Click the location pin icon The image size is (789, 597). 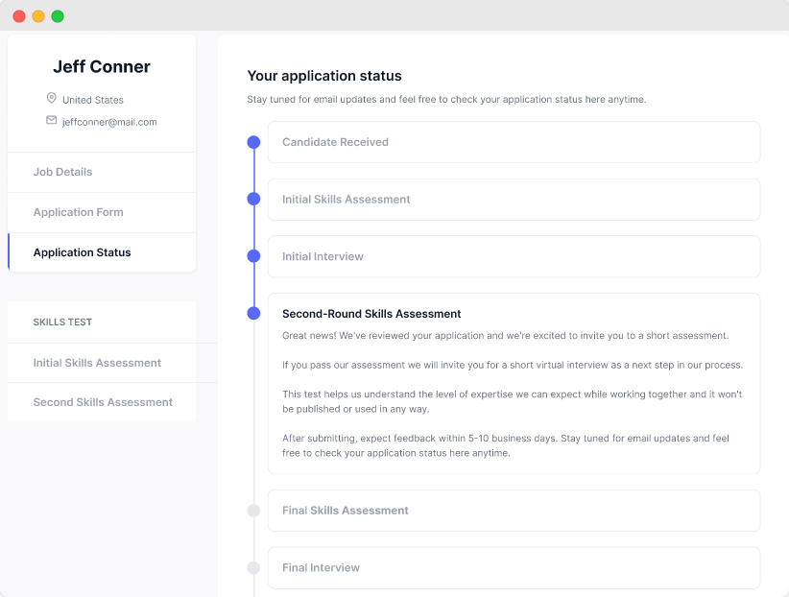coord(52,99)
